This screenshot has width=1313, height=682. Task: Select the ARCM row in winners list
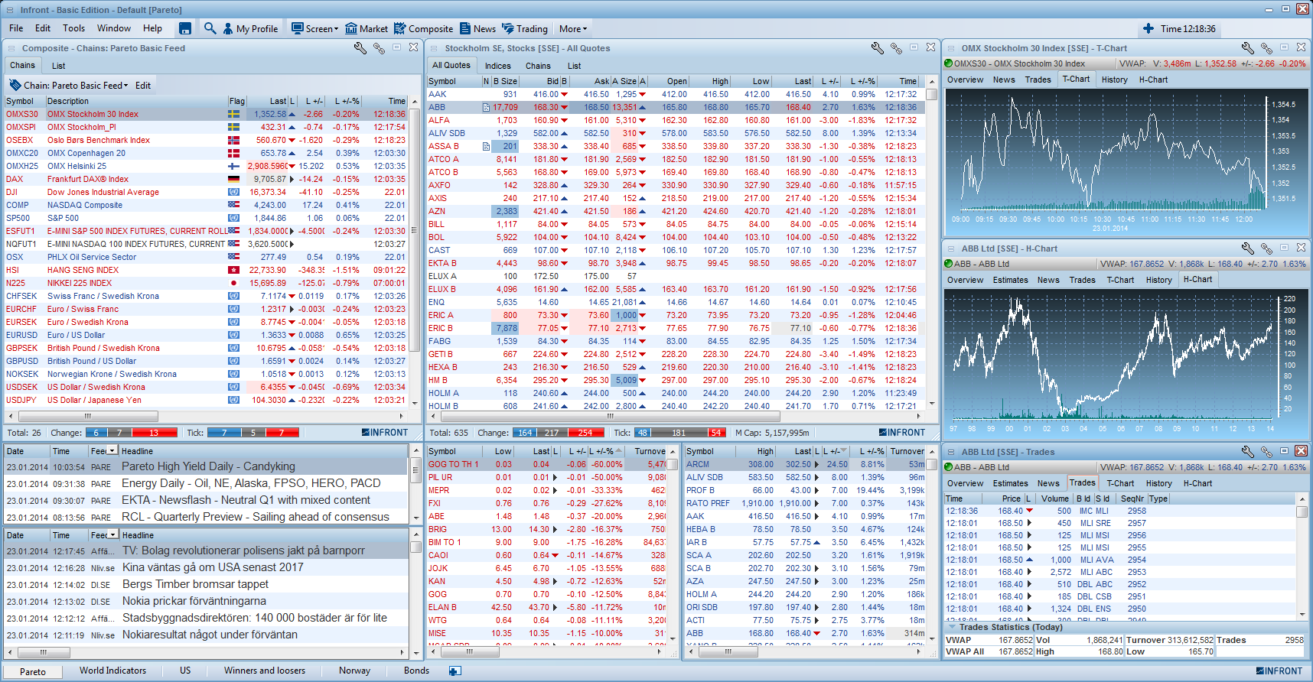804,464
